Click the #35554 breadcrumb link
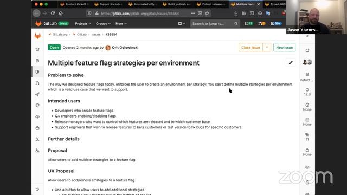The height and width of the screenshot is (195, 347). click(111, 34)
